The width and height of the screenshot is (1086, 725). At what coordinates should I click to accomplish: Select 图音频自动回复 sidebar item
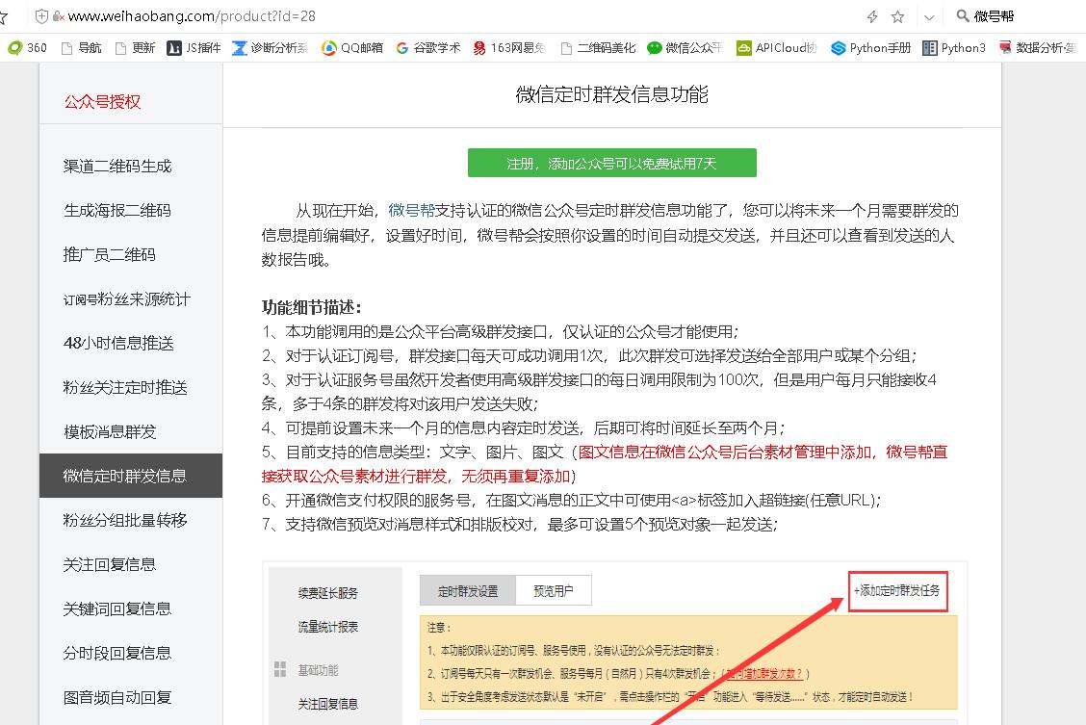pos(117,698)
